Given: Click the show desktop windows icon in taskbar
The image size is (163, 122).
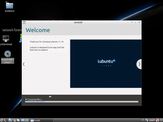Looking at the screenshot, I should (x=18, y=120).
